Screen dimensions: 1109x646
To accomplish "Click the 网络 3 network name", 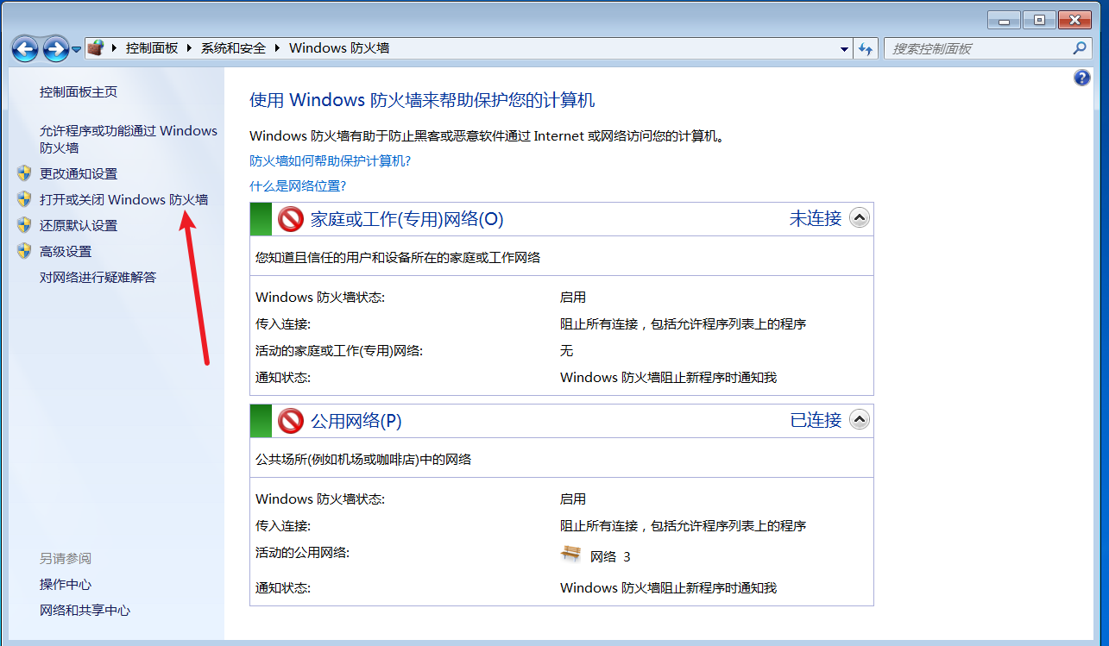I will click(x=610, y=556).
